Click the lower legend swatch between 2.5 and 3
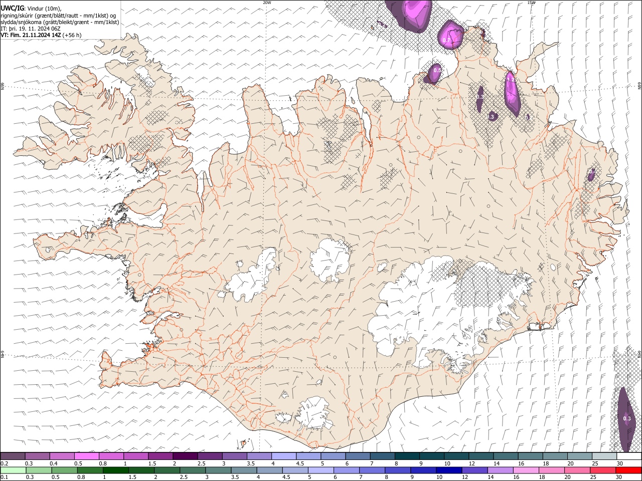The image size is (642, 481). pos(193,470)
